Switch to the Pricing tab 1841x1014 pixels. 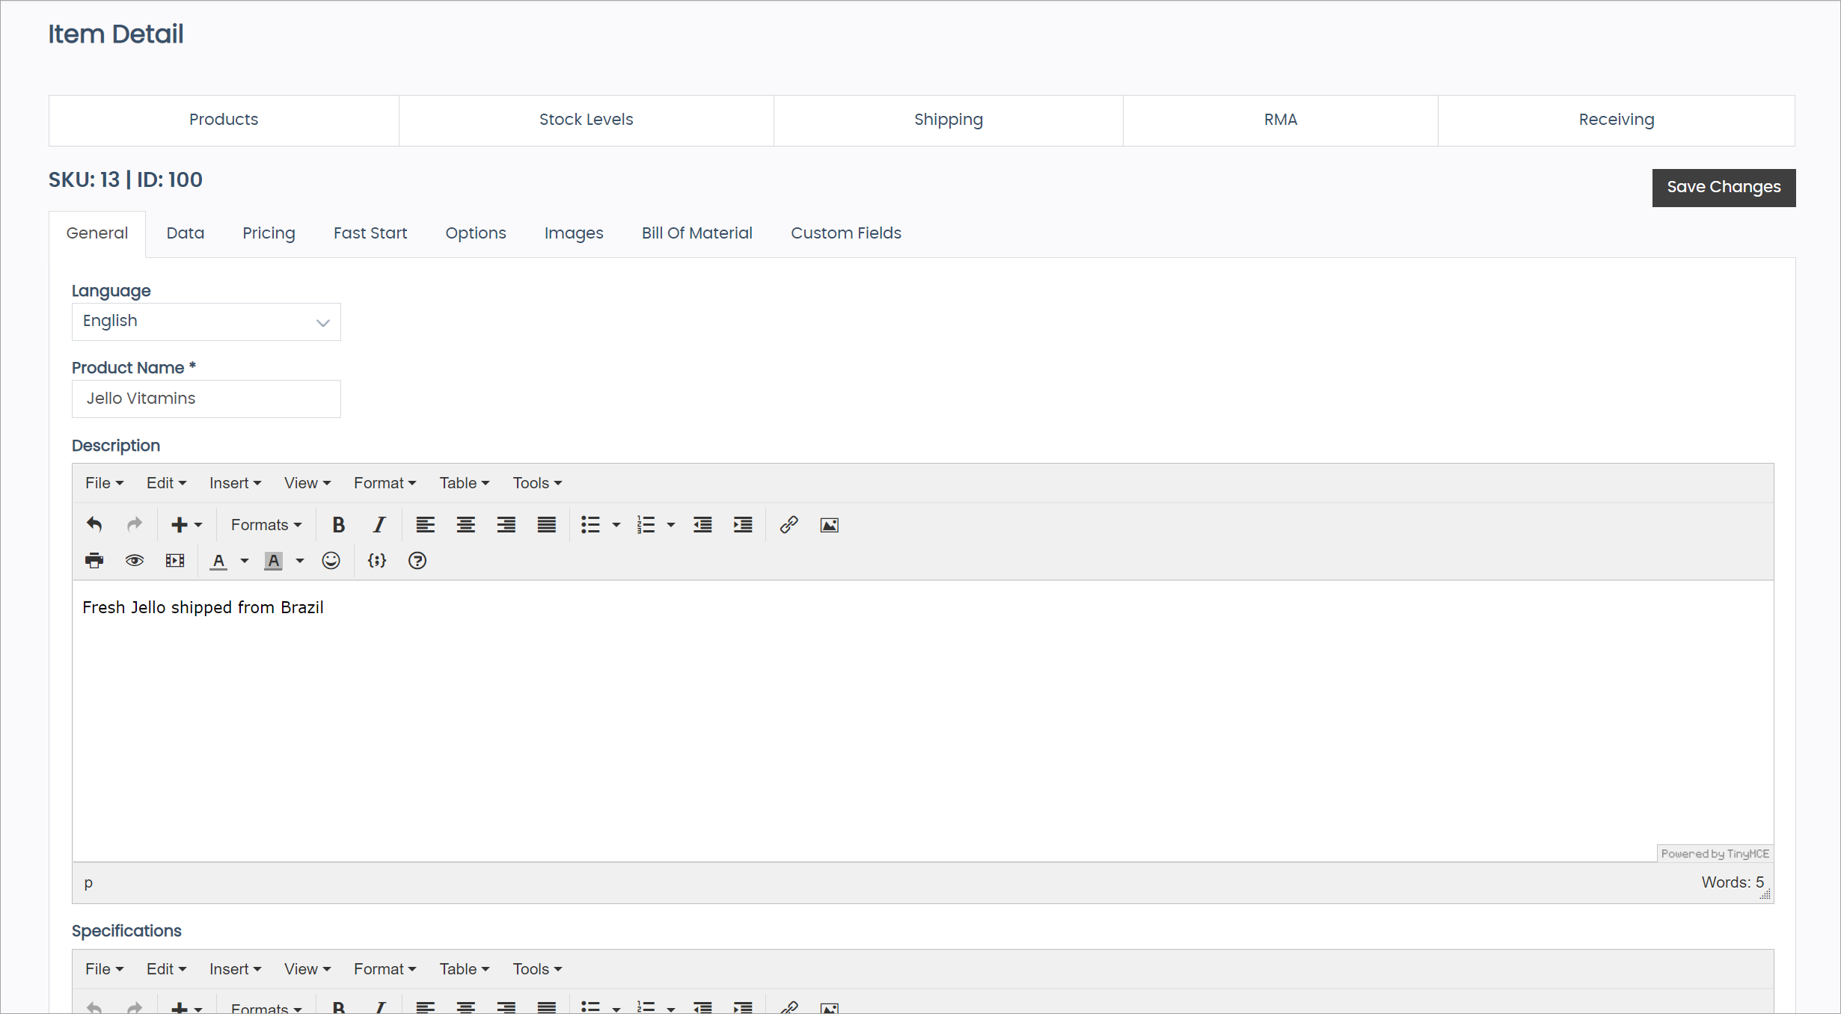click(269, 233)
